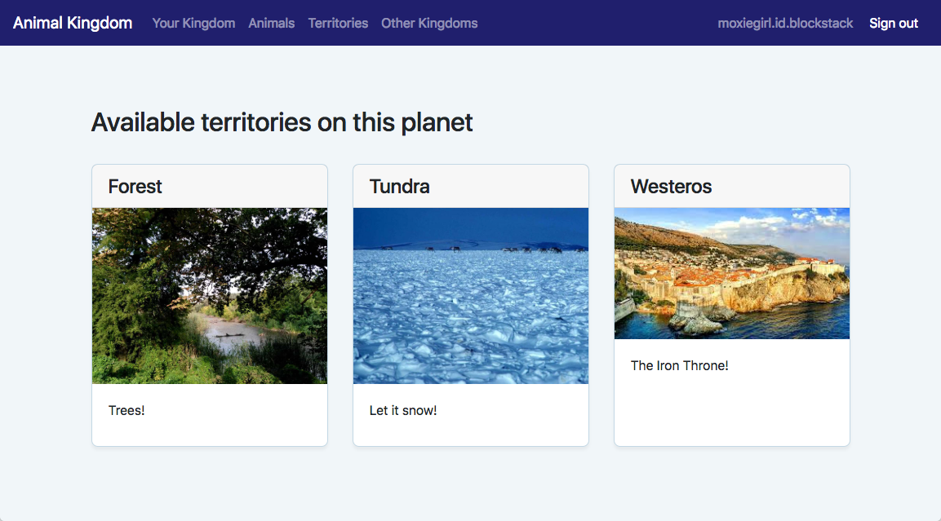Open the Forest river photo
Image resolution: width=941 pixels, height=521 pixels.
[210, 295]
